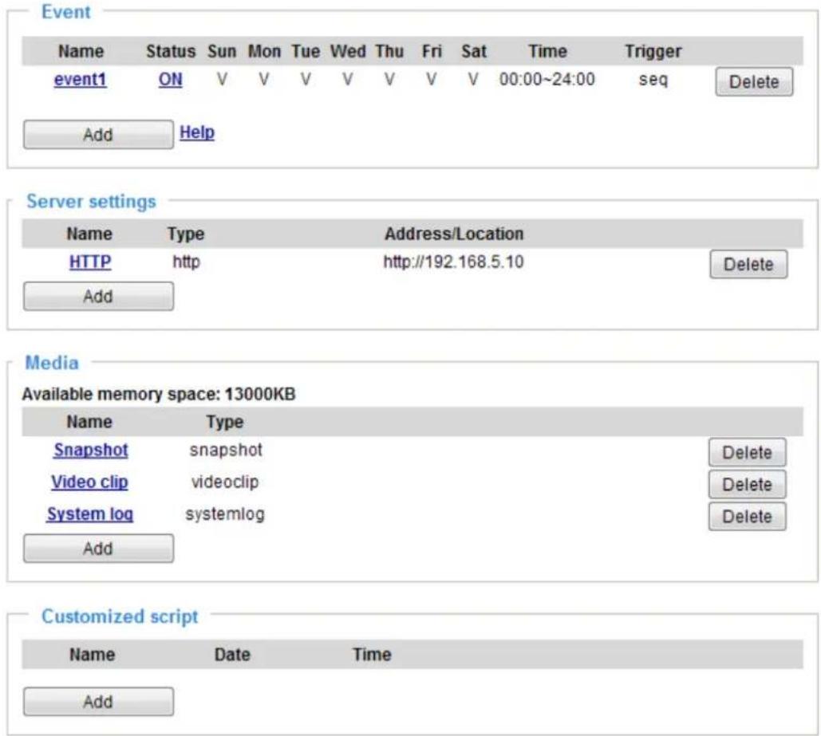Viewport: 821px width, 736px height.
Task: Add a new server in Server settings
Action: tap(98, 297)
